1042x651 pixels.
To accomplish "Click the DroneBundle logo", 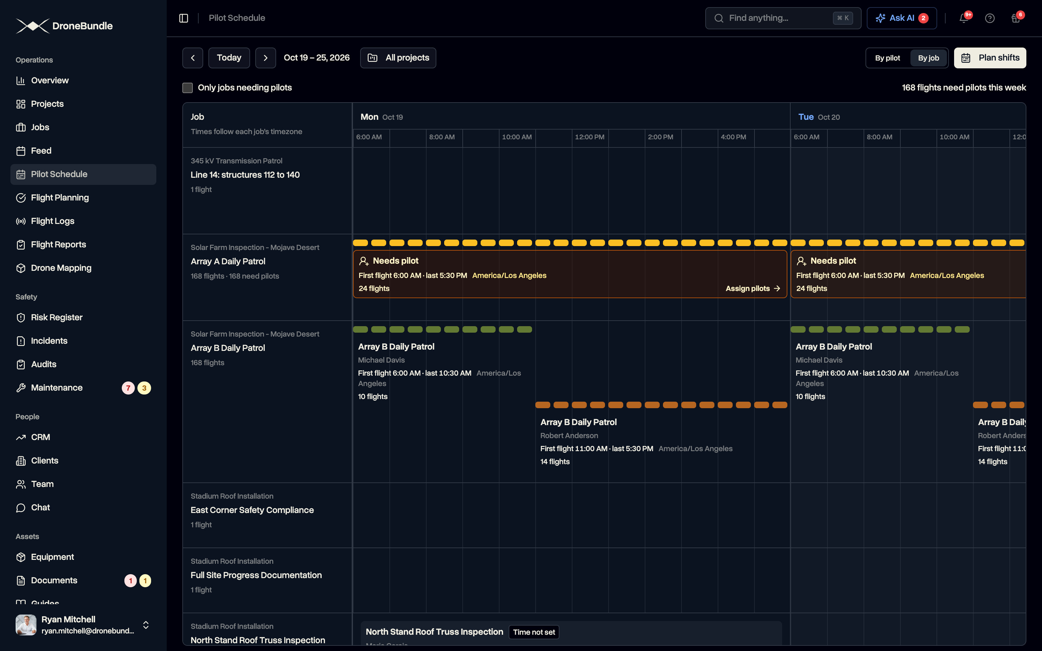I will 64,26.
